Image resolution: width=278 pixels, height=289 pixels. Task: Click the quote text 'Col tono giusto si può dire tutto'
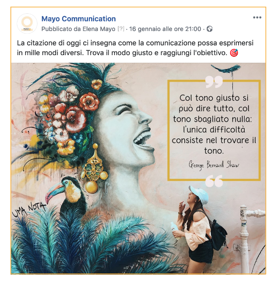coord(214,103)
